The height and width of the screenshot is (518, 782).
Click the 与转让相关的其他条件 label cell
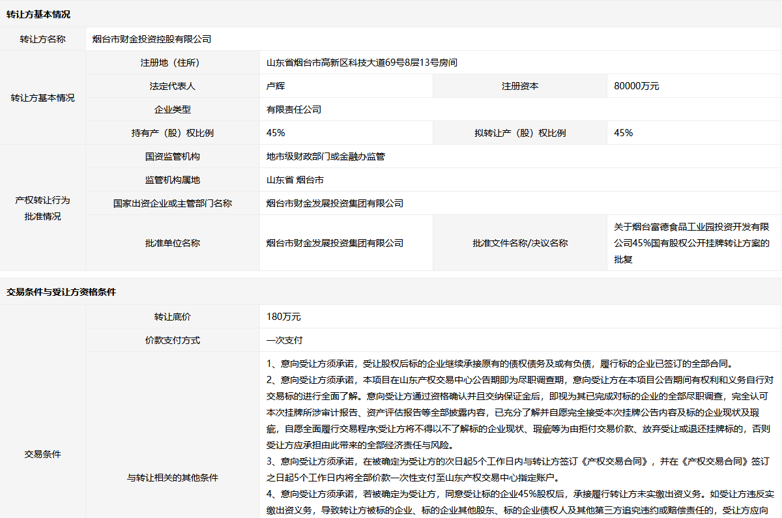point(173,478)
